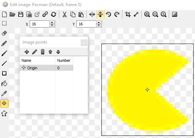Click the Number column header

tap(64, 60)
